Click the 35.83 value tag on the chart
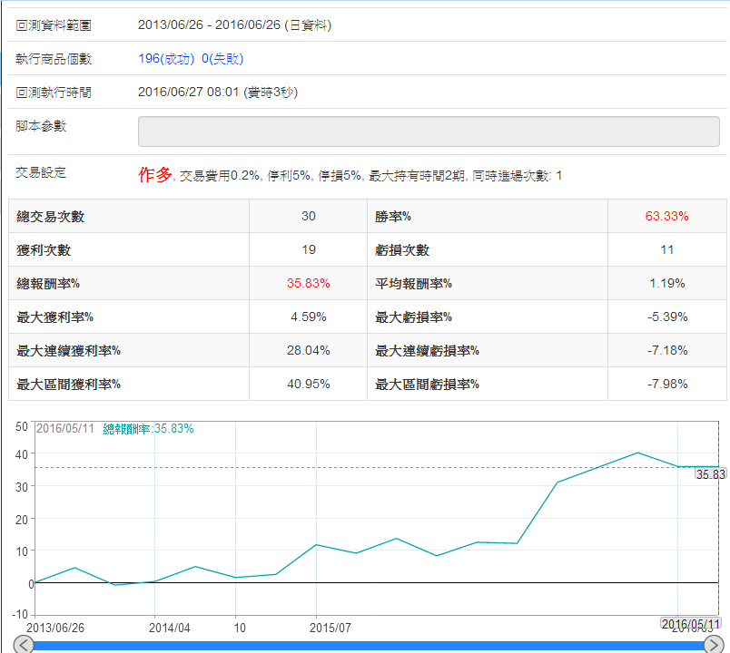730x653 pixels. (711, 473)
